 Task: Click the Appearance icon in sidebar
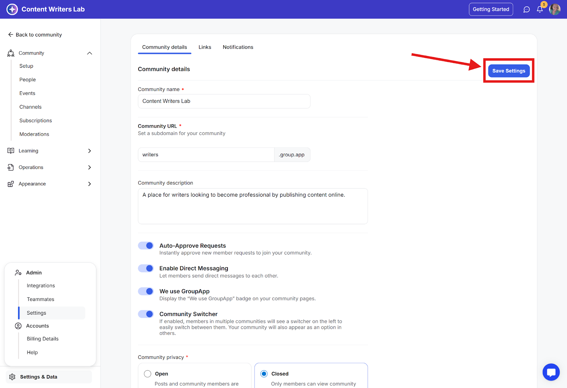tap(11, 184)
